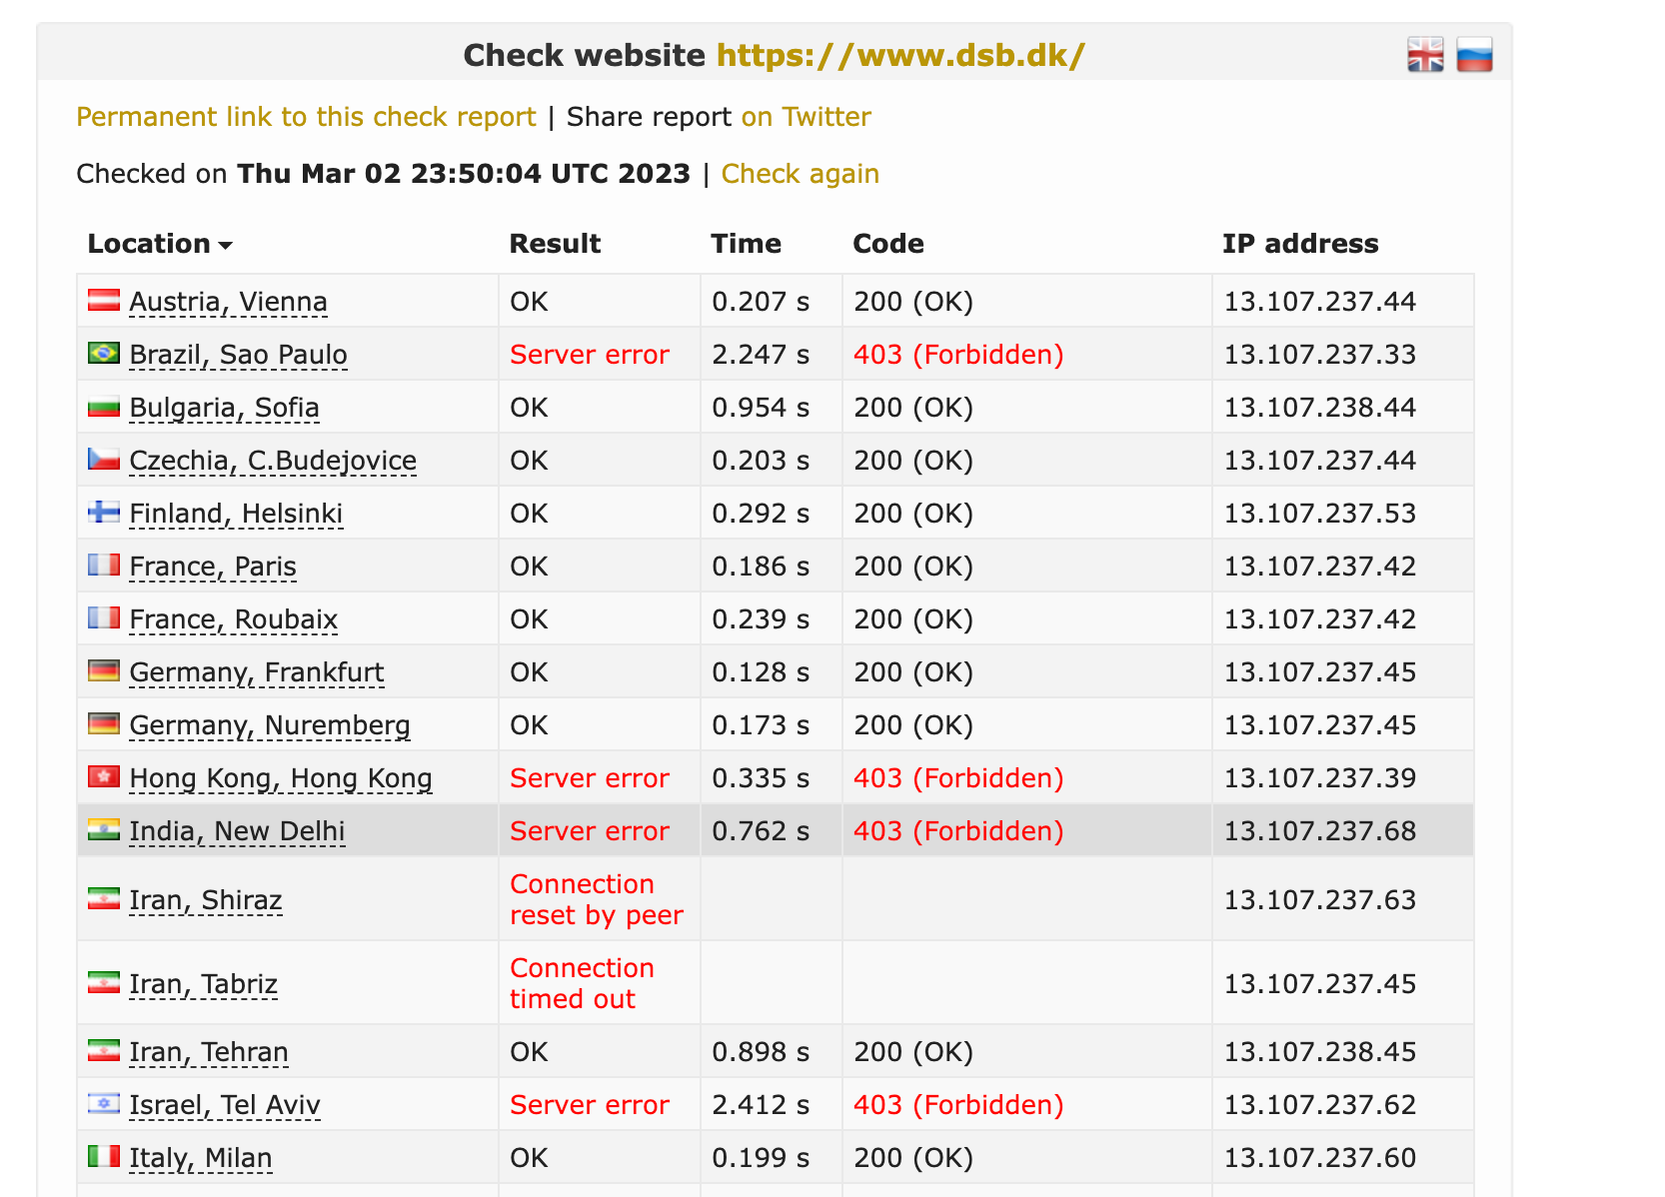Open the Italy, Milan location link
This screenshot has height=1197, width=1665.
pyautogui.click(x=201, y=1158)
